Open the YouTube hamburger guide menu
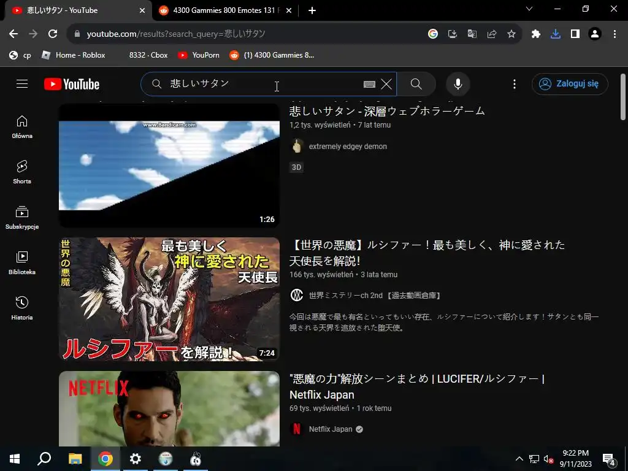 tap(22, 83)
